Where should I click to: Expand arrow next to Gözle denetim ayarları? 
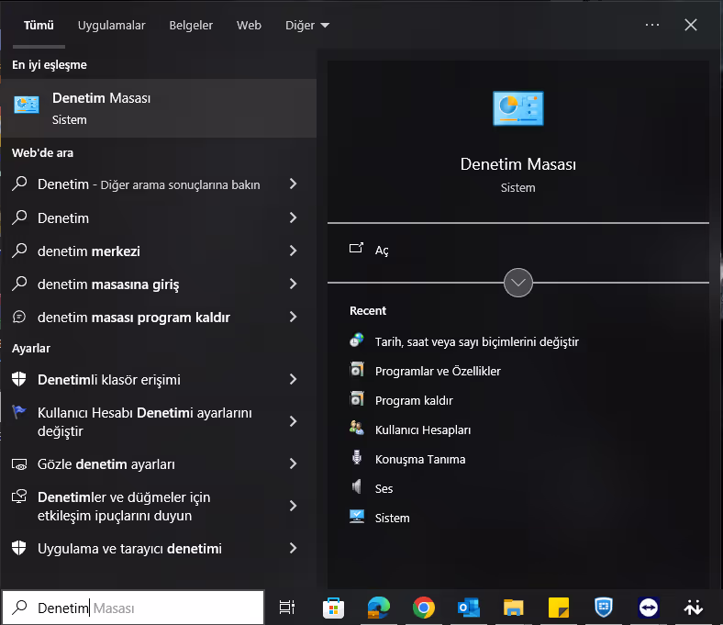pyautogui.click(x=293, y=463)
